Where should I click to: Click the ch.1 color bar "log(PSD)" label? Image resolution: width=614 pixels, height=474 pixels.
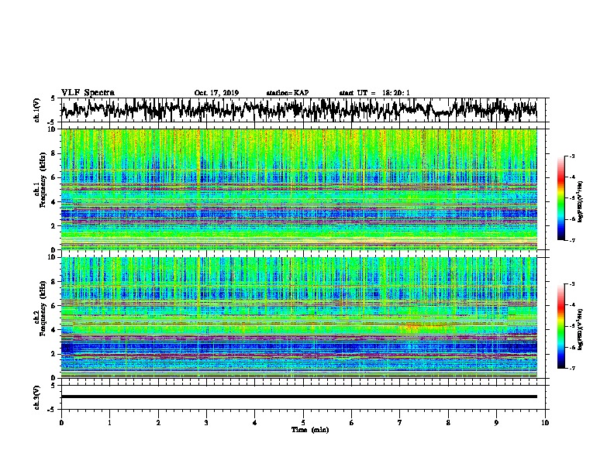581,202
